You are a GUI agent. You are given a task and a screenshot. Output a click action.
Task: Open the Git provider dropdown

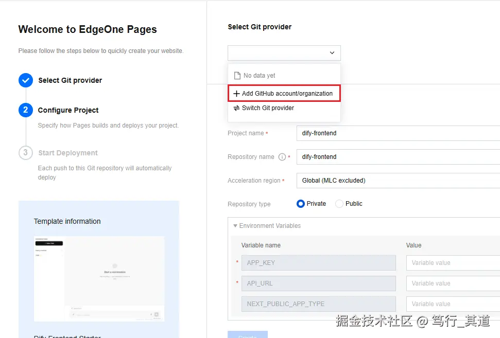pos(284,53)
